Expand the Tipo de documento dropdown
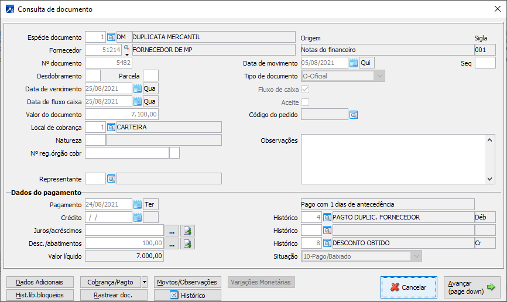This screenshot has width=507, height=302. point(380,75)
